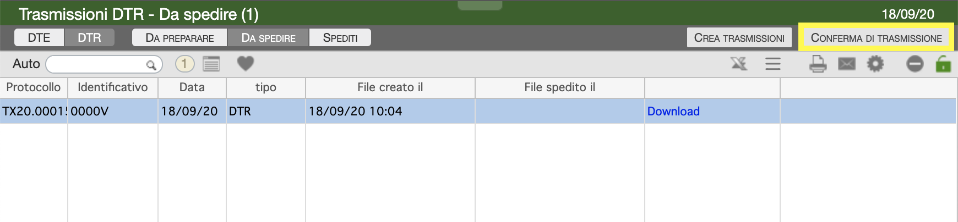Click the Conferma di trasmissione button
The height and width of the screenshot is (222, 958).
pos(877,37)
